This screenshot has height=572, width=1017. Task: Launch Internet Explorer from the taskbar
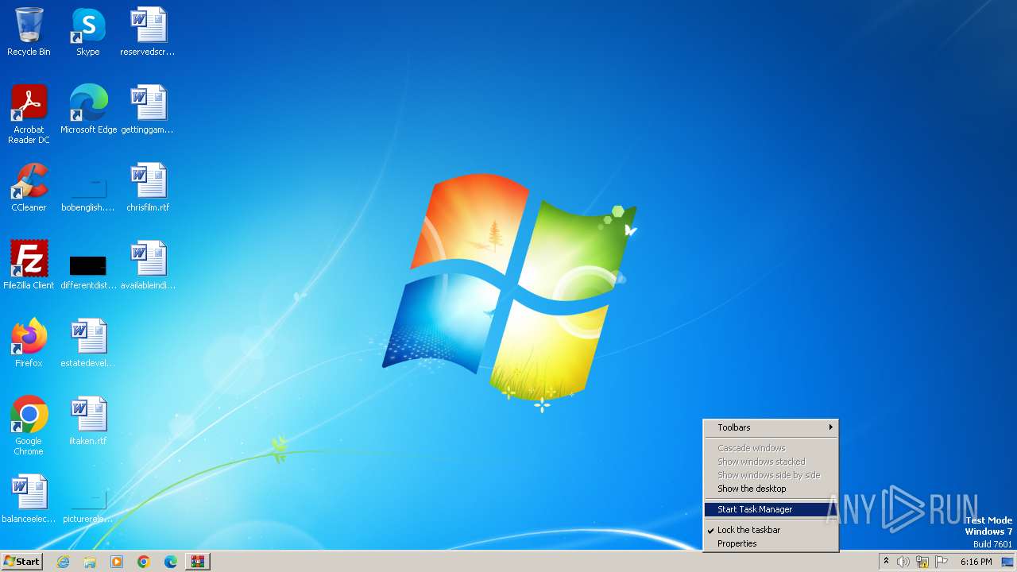(63, 562)
